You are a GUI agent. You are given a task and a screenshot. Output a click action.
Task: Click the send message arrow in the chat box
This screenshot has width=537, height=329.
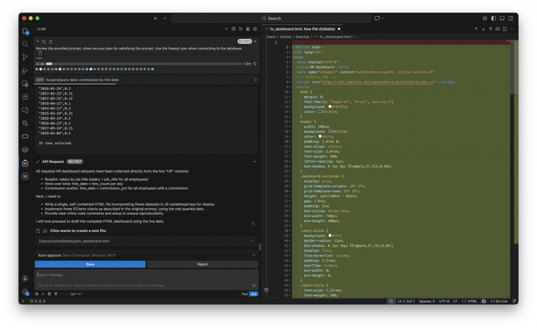[x=254, y=285]
